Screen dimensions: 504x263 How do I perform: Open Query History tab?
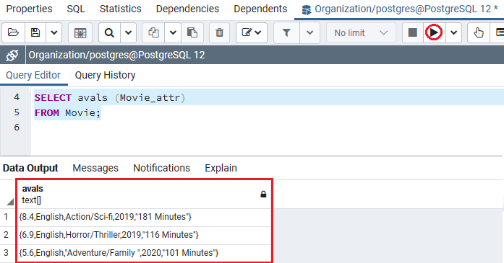(105, 75)
